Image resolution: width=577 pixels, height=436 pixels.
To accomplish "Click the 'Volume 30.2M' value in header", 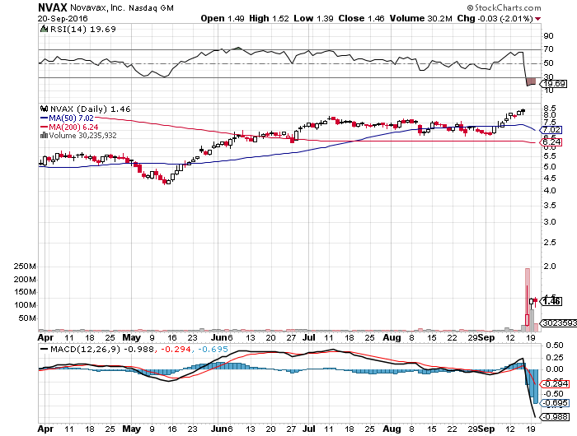I will 420,18.
